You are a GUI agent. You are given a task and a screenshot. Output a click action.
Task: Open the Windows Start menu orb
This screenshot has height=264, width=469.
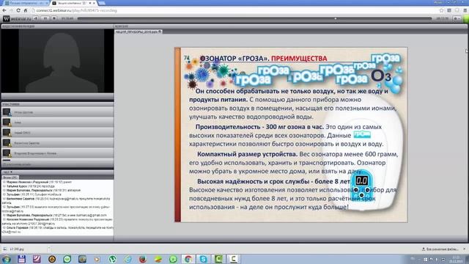point(7,259)
